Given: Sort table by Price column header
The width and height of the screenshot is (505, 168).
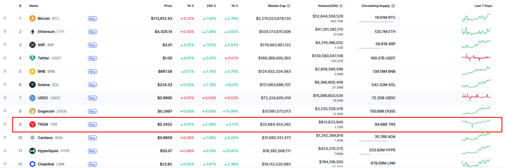Looking at the screenshot, I should pyautogui.click(x=168, y=6).
